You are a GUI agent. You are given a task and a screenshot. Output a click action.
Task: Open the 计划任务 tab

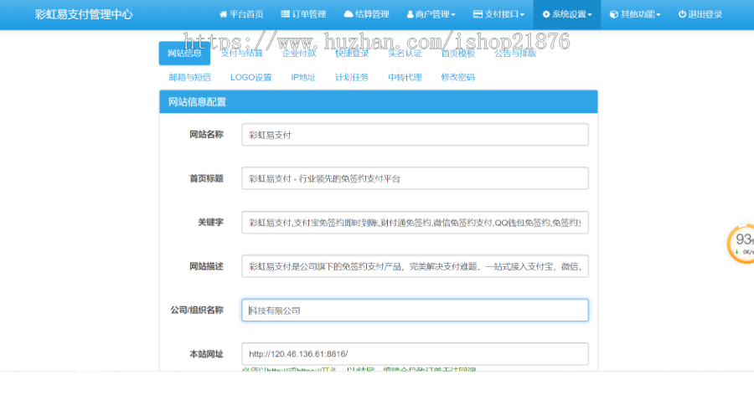(x=352, y=77)
